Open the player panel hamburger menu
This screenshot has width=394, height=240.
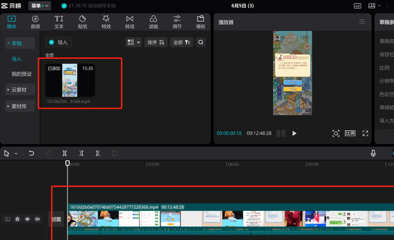[362, 22]
